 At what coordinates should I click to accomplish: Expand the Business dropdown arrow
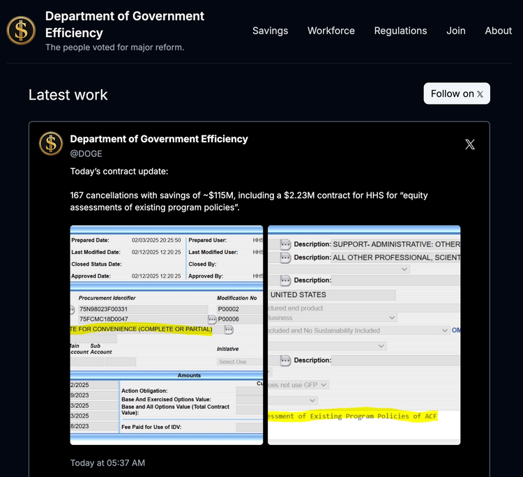coord(392,318)
